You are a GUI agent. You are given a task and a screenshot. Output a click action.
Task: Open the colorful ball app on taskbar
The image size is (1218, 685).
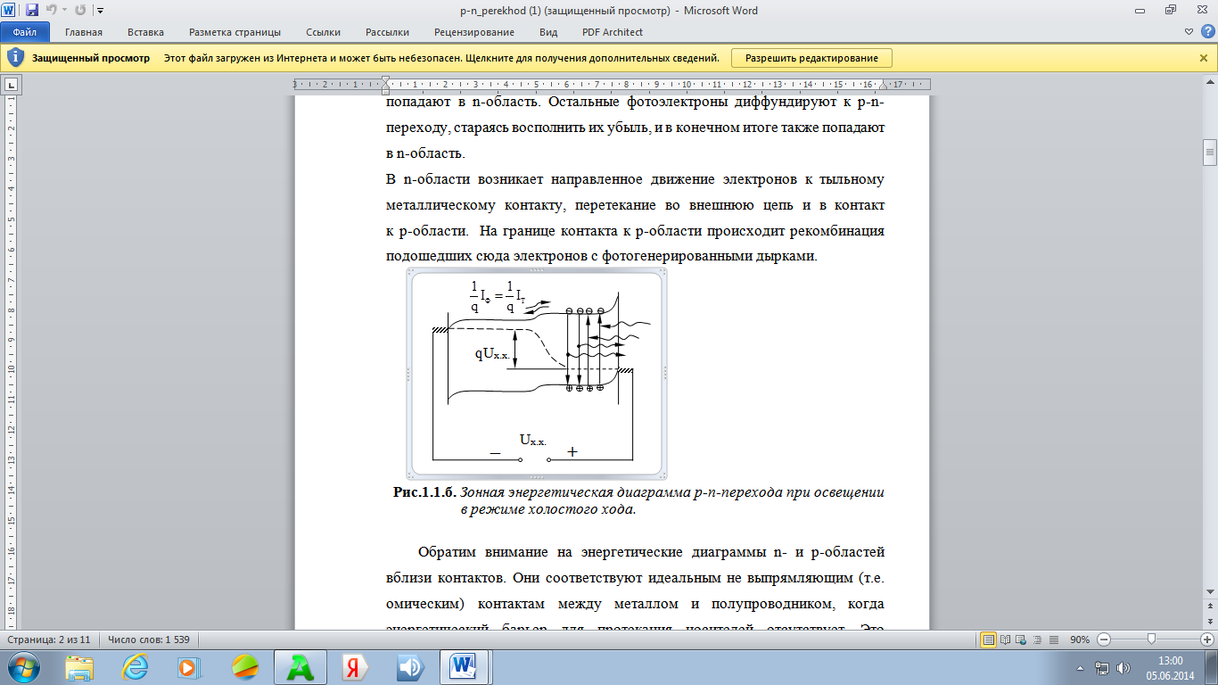click(244, 667)
